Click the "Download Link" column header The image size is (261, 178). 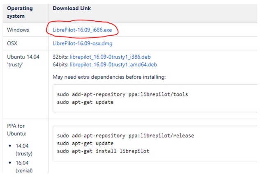72,8
